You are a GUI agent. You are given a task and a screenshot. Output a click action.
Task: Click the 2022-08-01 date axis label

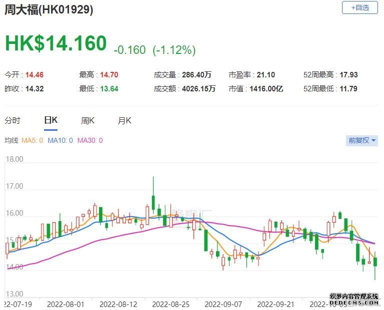click(65, 305)
